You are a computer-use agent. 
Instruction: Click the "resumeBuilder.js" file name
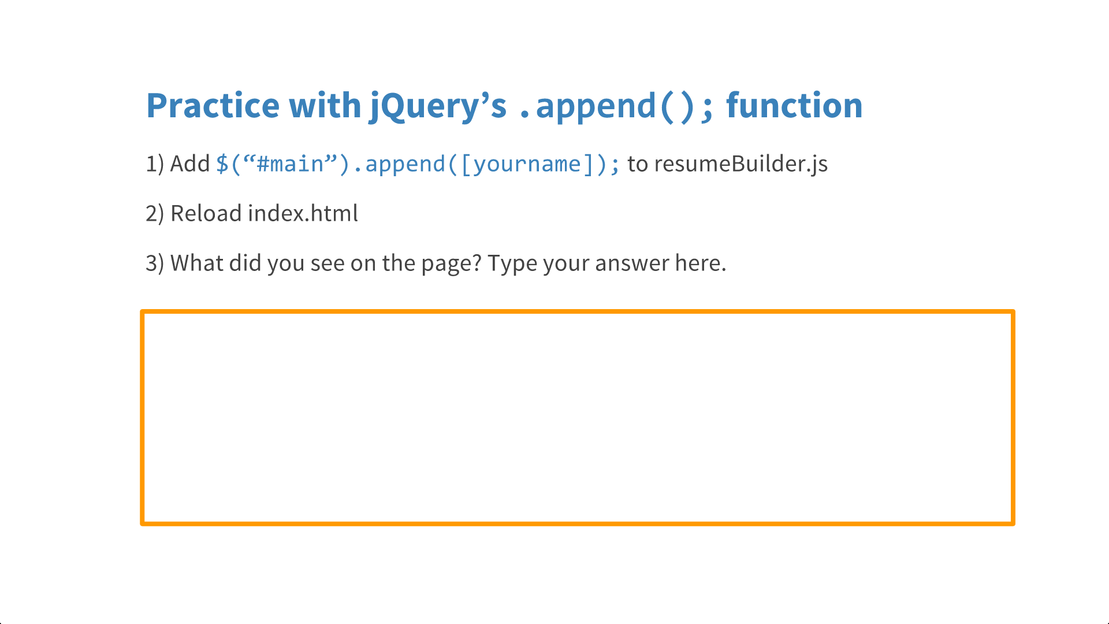tap(741, 164)
